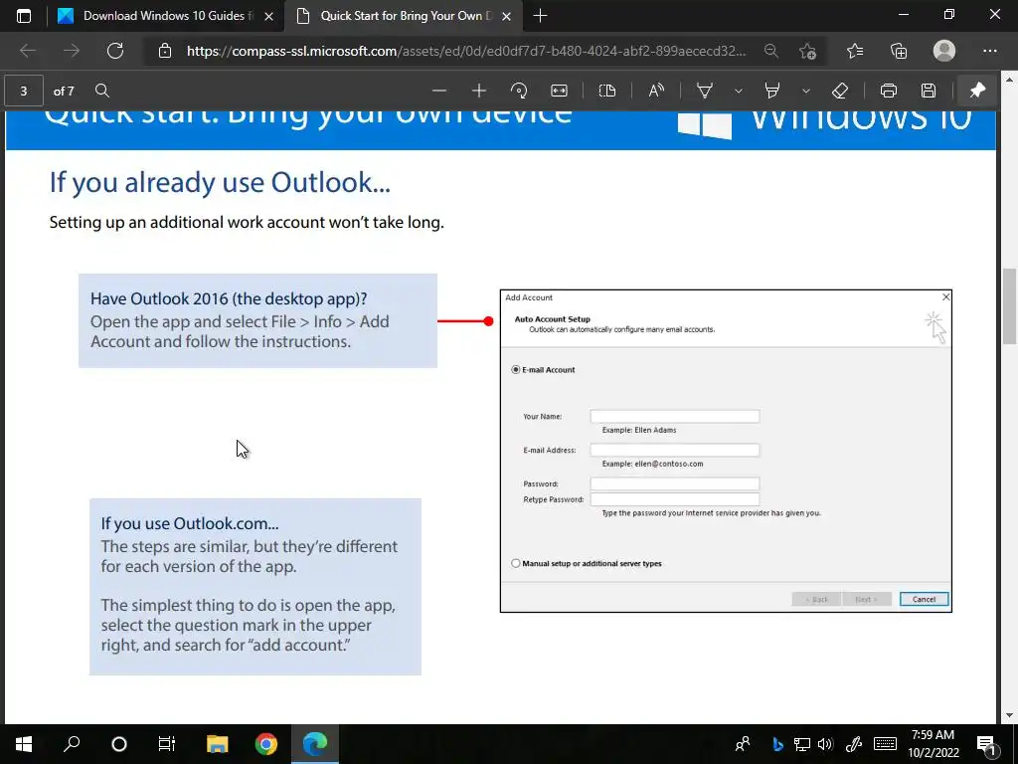Open the user profile avatar

(x=944, y=51)
